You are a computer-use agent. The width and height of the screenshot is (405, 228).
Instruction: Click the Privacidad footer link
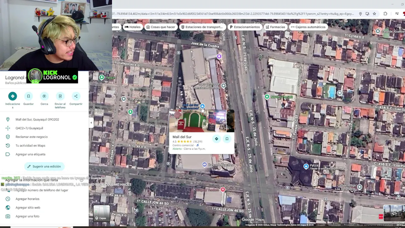(349, 225)
